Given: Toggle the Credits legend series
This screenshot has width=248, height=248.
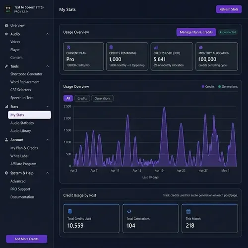Looking at the screenshot, I should point(208,87).
